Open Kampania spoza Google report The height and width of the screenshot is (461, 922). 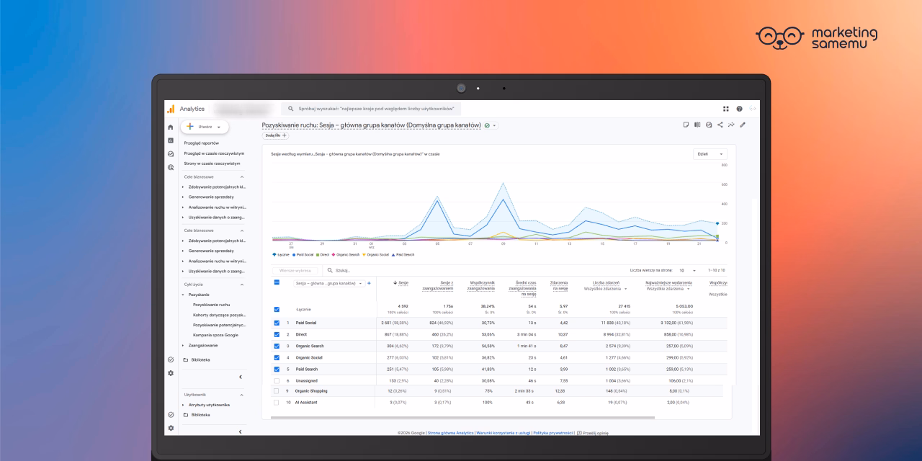215,335
